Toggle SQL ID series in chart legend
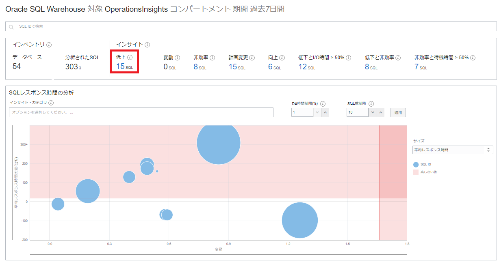Image resolution: width=499 pixels, height=262 pixels. [x=422, y=165]
